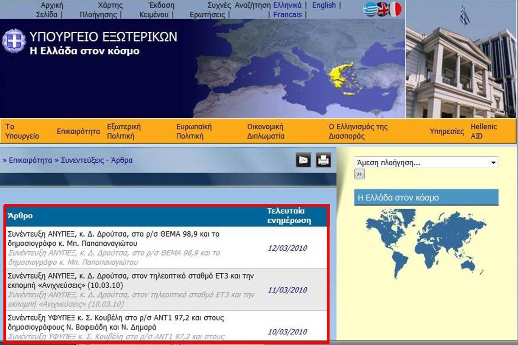This screenshot has height=345, width=518.
Task: Open ΑΝΤ1 97,2 interview article
Action: 116,322
